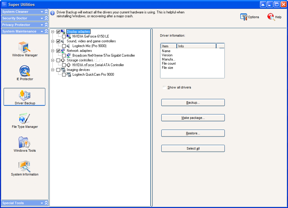Select the Broadcom NetXtreme 57xx Gigabit Controller row
This screenshot has width=288, height=208.
(x=103, y=55)
